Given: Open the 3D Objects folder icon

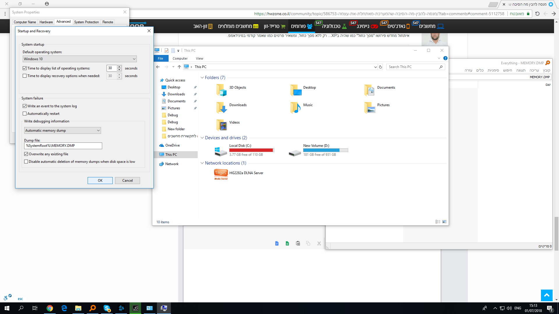Looking at the screenshot, I should (221, 90).
